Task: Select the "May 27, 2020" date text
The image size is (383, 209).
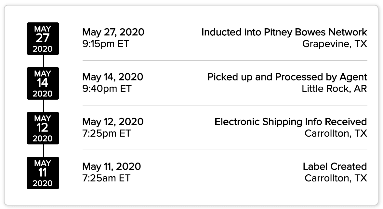Action: (113, 32)
